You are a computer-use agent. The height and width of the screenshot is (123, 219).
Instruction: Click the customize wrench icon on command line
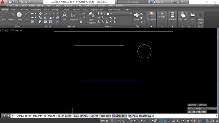pyautogui.click(x=8, y=116)
